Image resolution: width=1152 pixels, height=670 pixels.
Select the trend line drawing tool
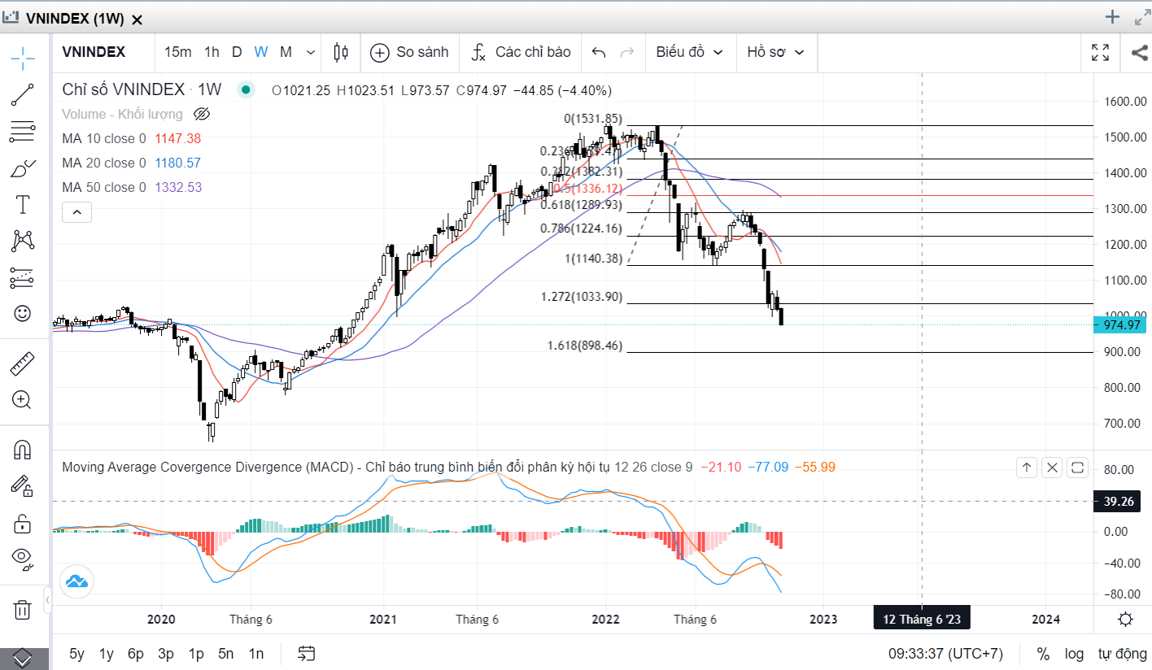23,95
